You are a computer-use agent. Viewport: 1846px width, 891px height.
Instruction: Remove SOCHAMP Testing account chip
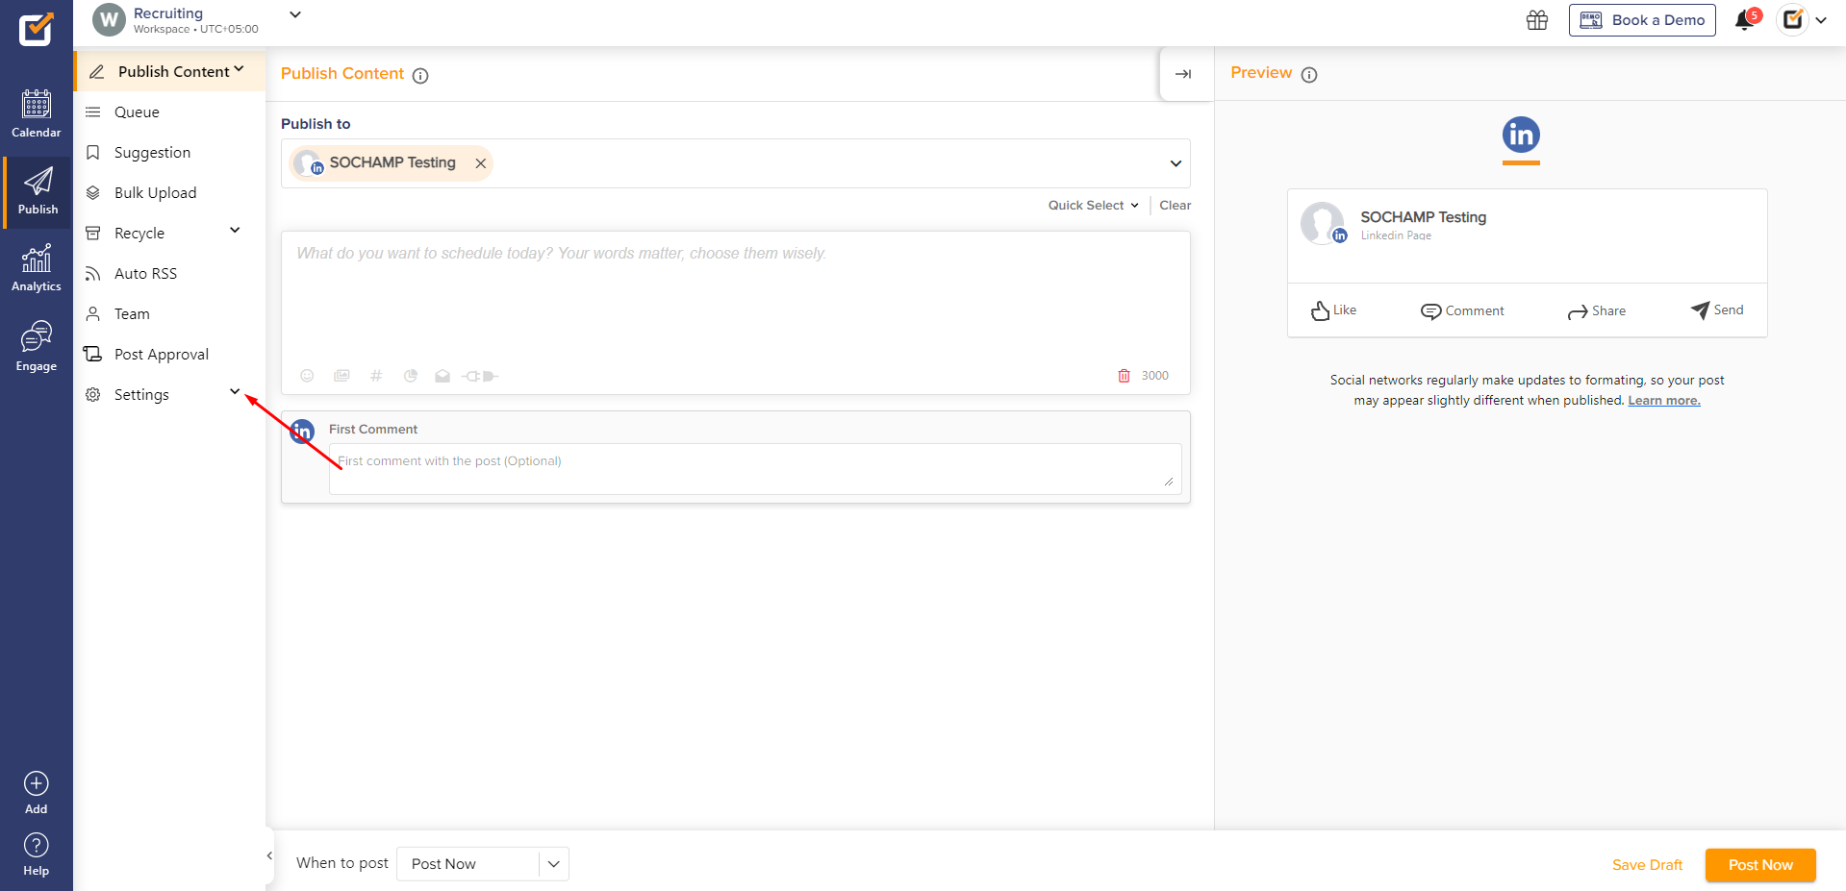coord(480,163)
